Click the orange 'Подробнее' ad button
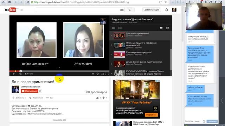Screen dimensions: 225x126 151,115
